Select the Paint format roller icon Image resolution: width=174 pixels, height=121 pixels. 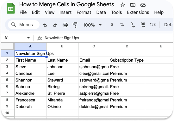point(75,25)
